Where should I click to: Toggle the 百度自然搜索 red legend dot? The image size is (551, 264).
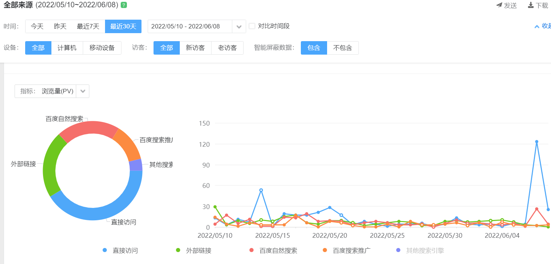point(252,251)
